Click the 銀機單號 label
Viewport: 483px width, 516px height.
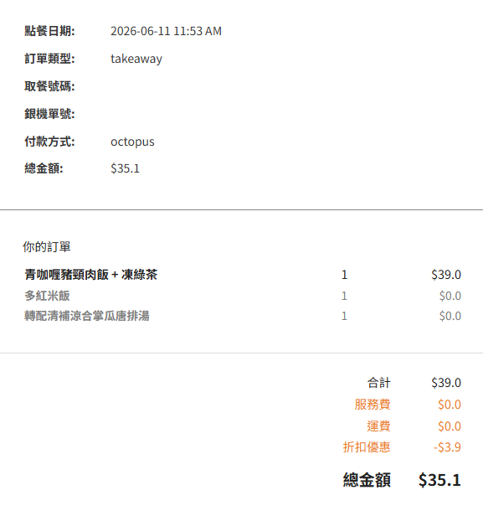point(49,114)
